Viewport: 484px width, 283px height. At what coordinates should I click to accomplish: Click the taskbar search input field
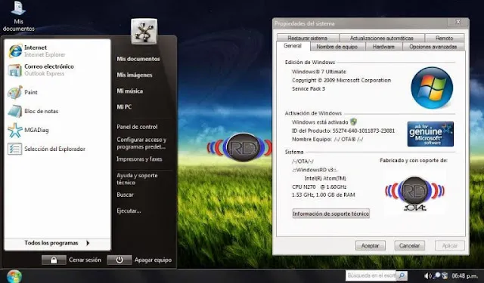[371, 275]
